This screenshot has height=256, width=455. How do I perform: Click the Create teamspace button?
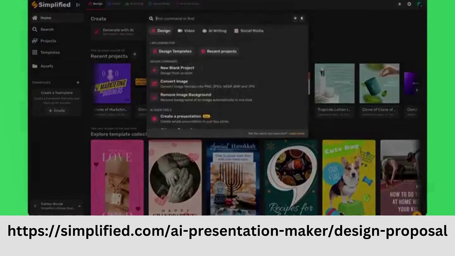(x=57, y=111)
